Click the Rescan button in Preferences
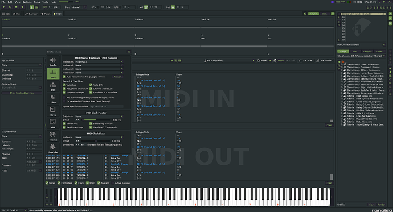 117,77
